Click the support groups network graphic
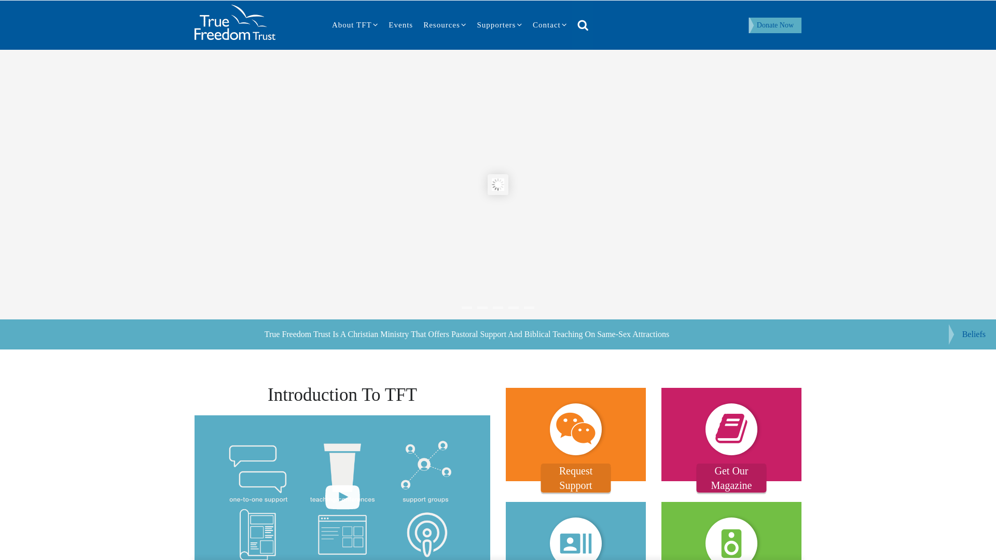Image resolution: width=996 pixels, height=560 pixels. pyautogui.click(x=426, y=465)
